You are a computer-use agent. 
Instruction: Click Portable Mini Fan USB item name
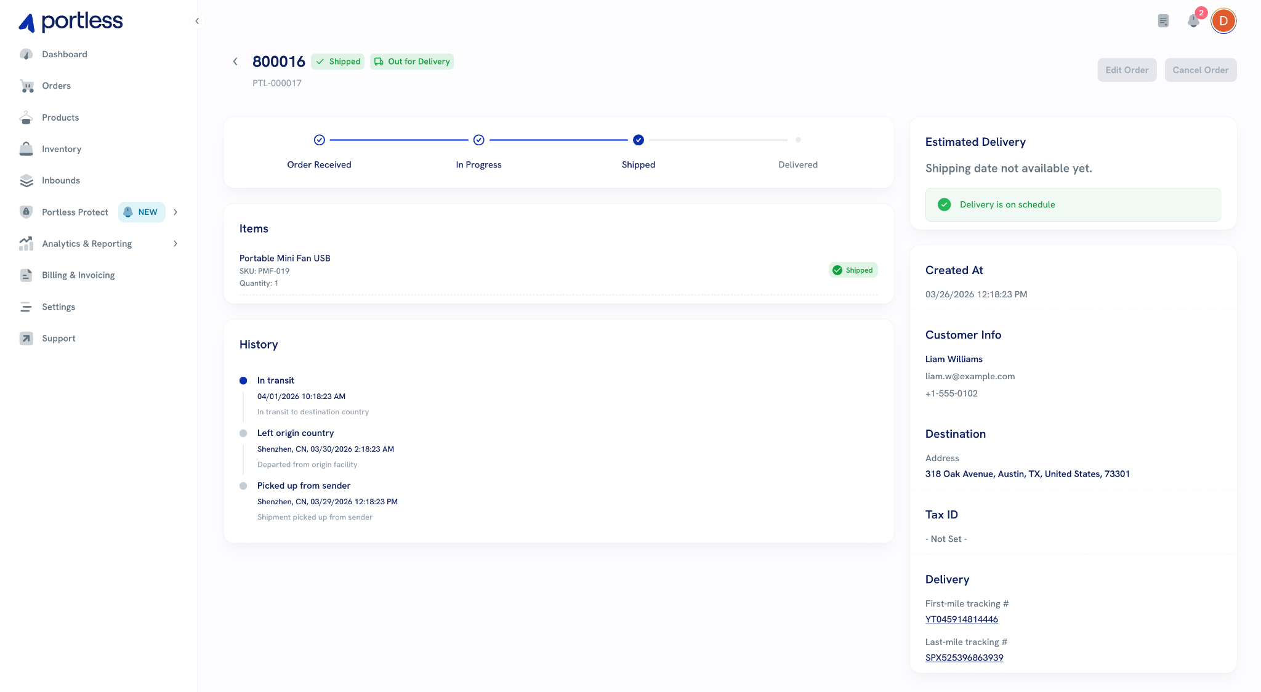pyautogui.click(x=285, y=258)
